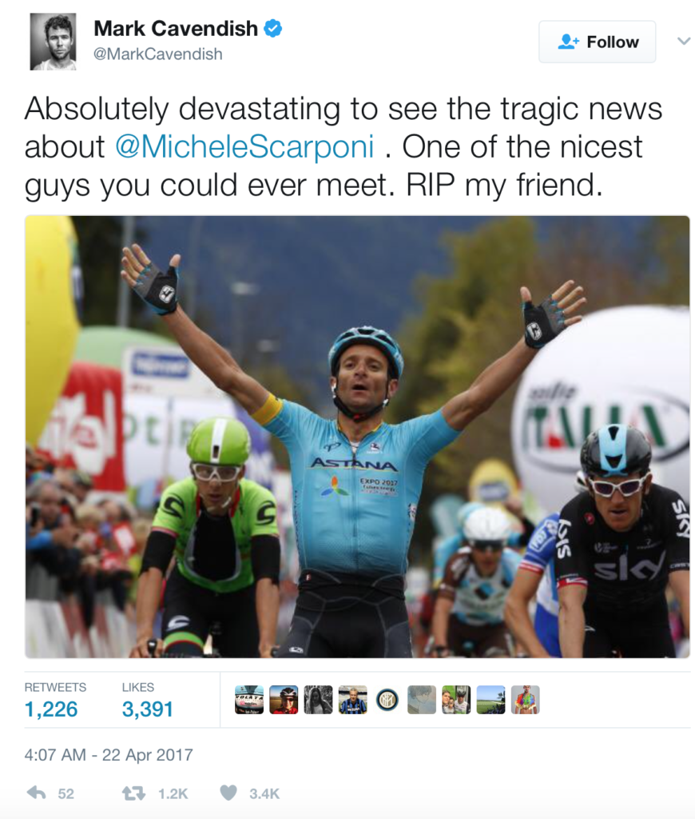The image size is (695, 819).
Task: Open the black-and-white woman liker avatar
Action: tap(318, 699)
